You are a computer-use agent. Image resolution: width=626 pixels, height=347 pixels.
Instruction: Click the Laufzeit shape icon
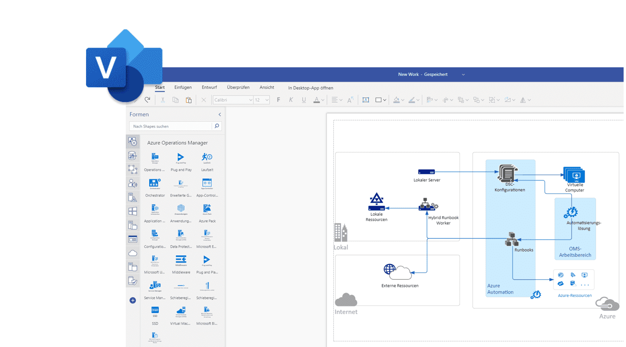tap(207, 158)
